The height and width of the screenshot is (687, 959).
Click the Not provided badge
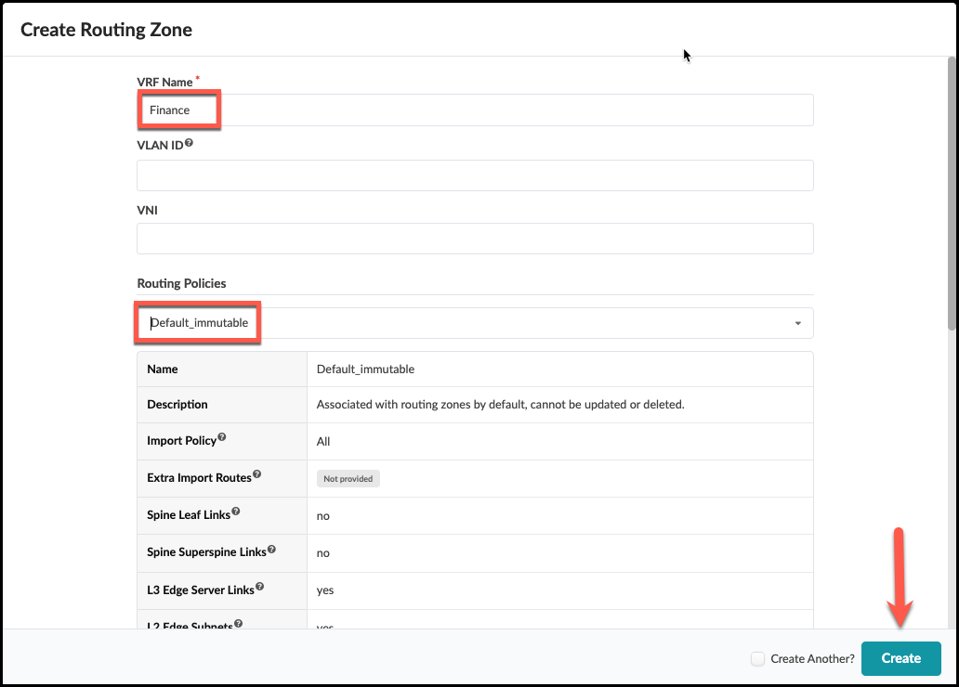pyautogui.click(x=348, y=479)
